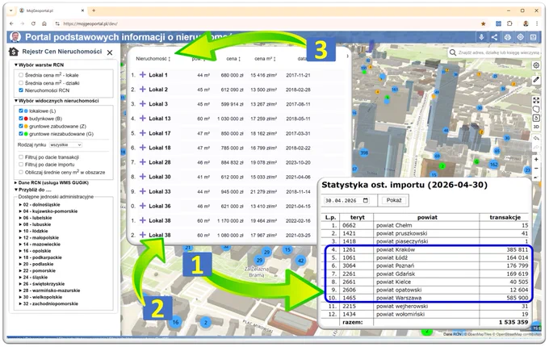Switch to 3D view button
The height and width of the screenshot is (347, 549).
tap(536, 127)
